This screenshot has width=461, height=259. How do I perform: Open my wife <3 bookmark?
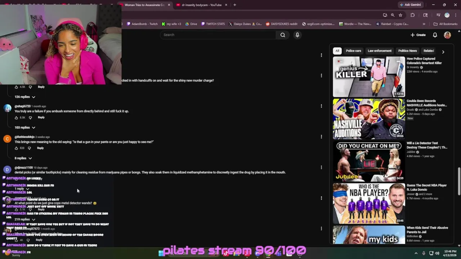click(x=171, y=24)
